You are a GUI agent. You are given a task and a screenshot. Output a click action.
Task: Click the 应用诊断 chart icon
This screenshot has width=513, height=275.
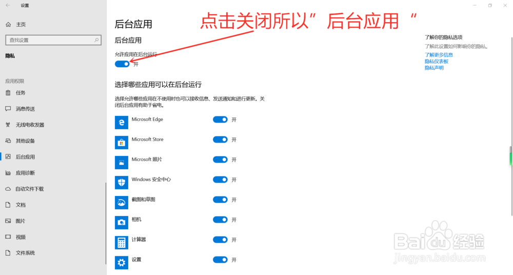(8, 173)
